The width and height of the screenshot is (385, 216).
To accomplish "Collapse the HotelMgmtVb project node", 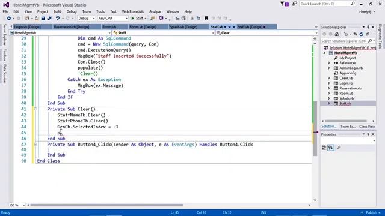I will (x=325, y=53).
